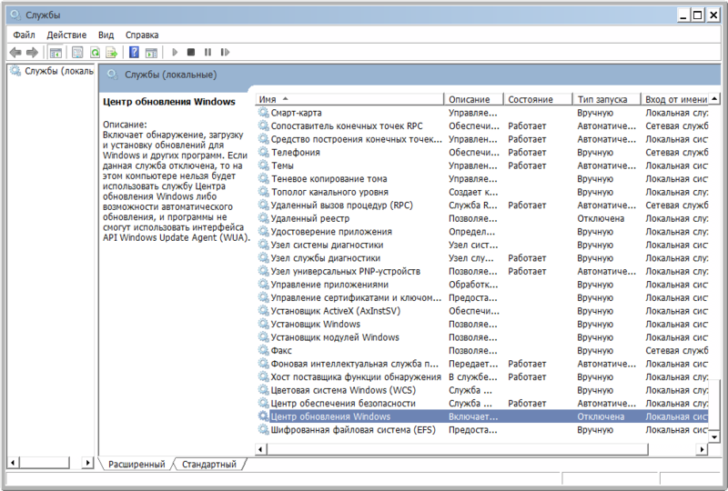Click the Службы (локальные) header icon
Screen dimensions: 728x491
pyautogui.click(x=112, y=75)
